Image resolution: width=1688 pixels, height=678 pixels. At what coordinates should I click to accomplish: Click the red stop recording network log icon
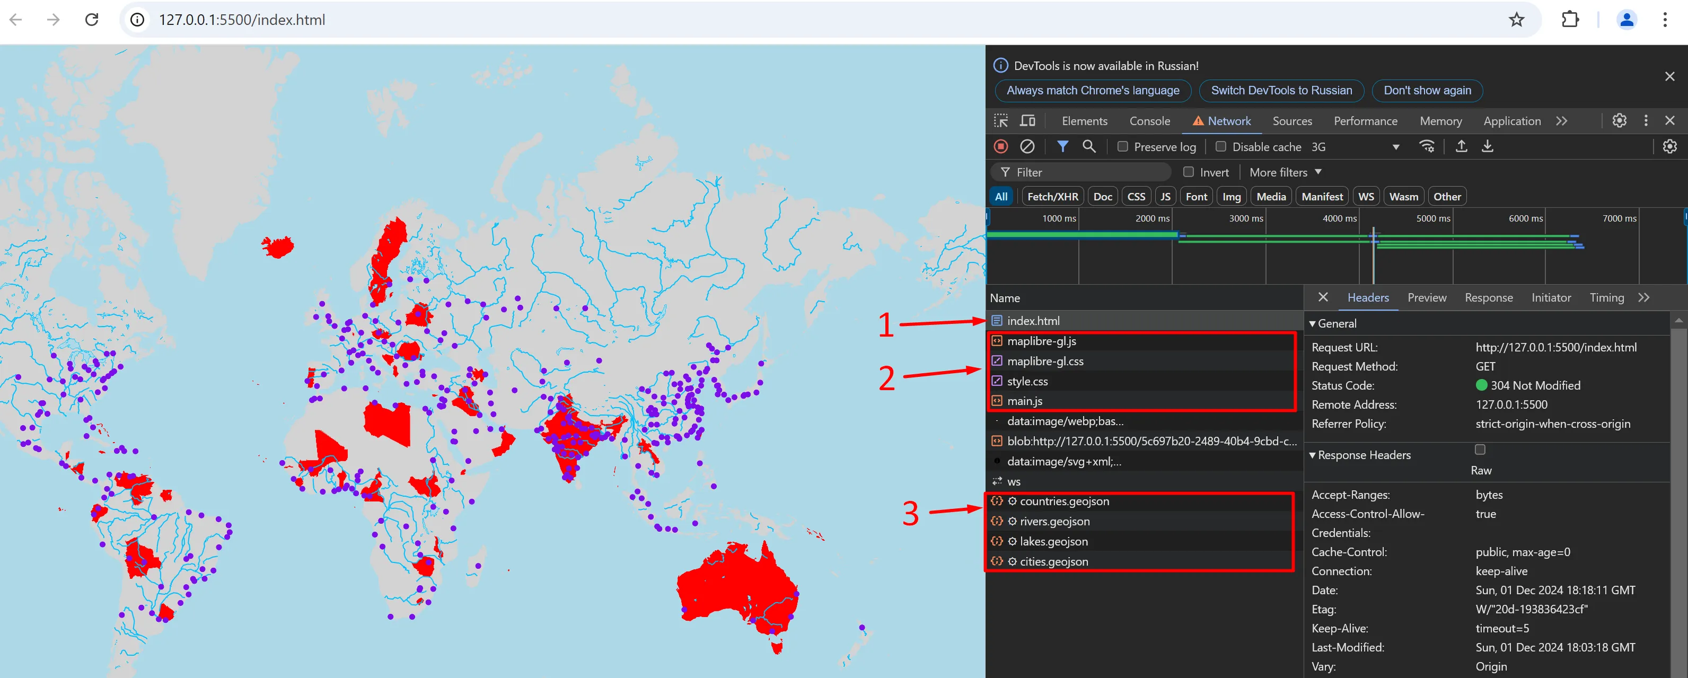coord(1000,146)
